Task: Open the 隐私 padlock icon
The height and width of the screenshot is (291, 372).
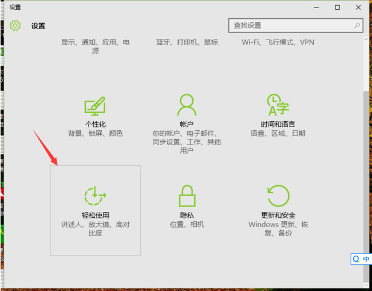Action: (187, 196)
